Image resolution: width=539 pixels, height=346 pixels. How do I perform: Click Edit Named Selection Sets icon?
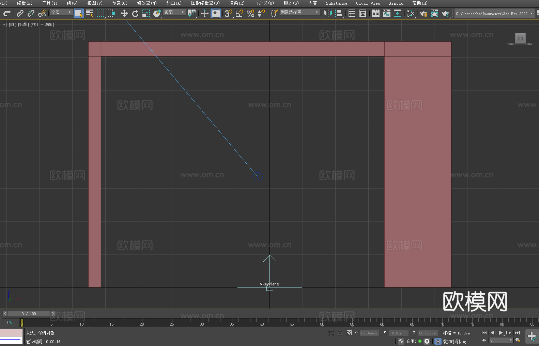point(274,13)
